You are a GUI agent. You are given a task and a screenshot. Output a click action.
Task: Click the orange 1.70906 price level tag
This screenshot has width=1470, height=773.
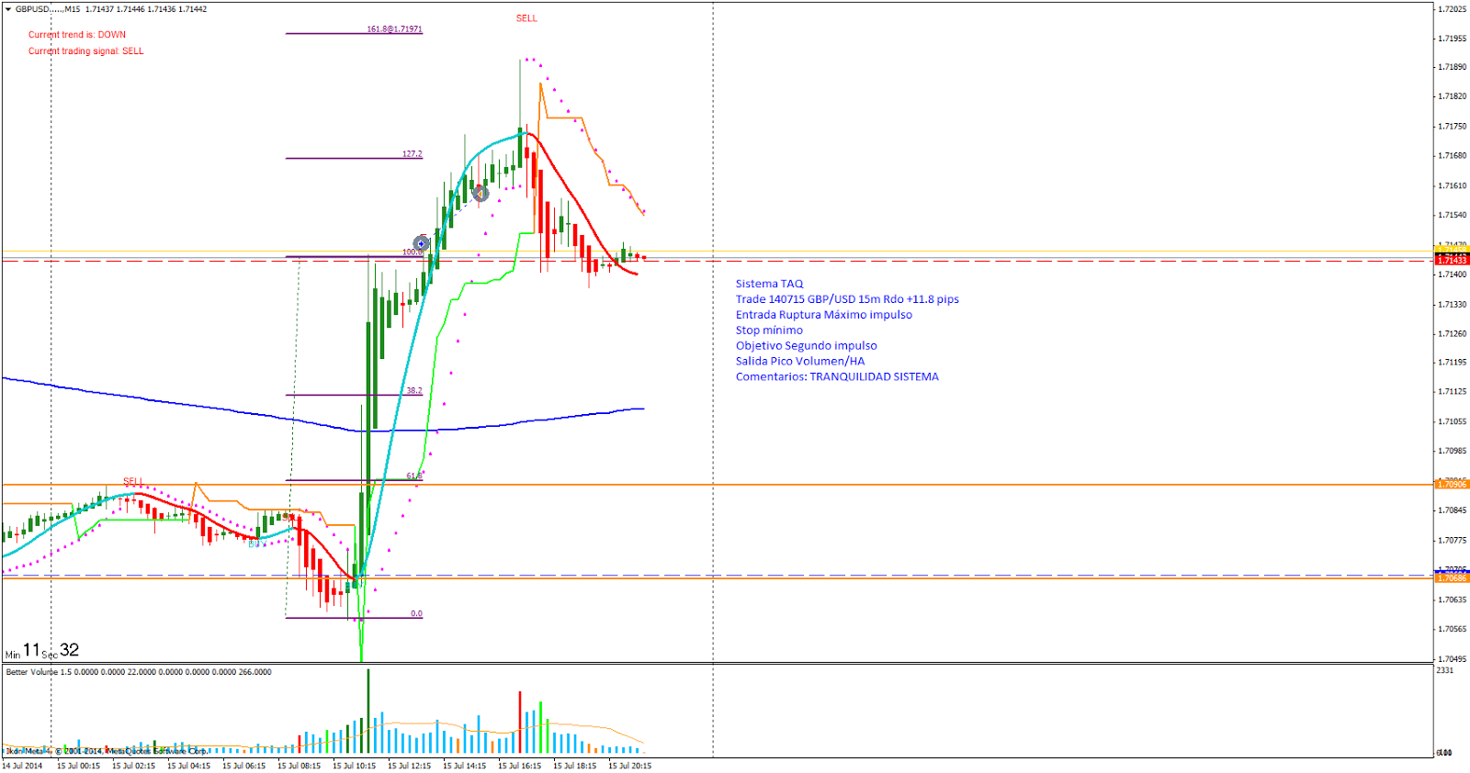point(1452,484)
